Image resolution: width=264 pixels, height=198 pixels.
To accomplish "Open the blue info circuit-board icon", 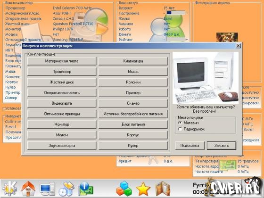I will [x=85, y=189].
